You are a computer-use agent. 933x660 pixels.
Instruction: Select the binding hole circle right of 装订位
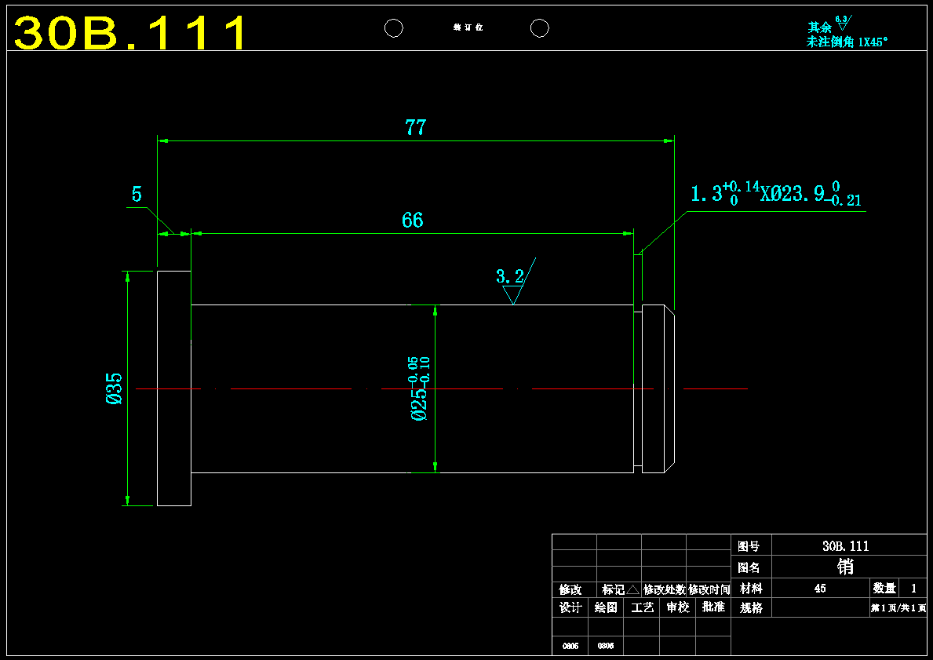(x=540, y=28)
